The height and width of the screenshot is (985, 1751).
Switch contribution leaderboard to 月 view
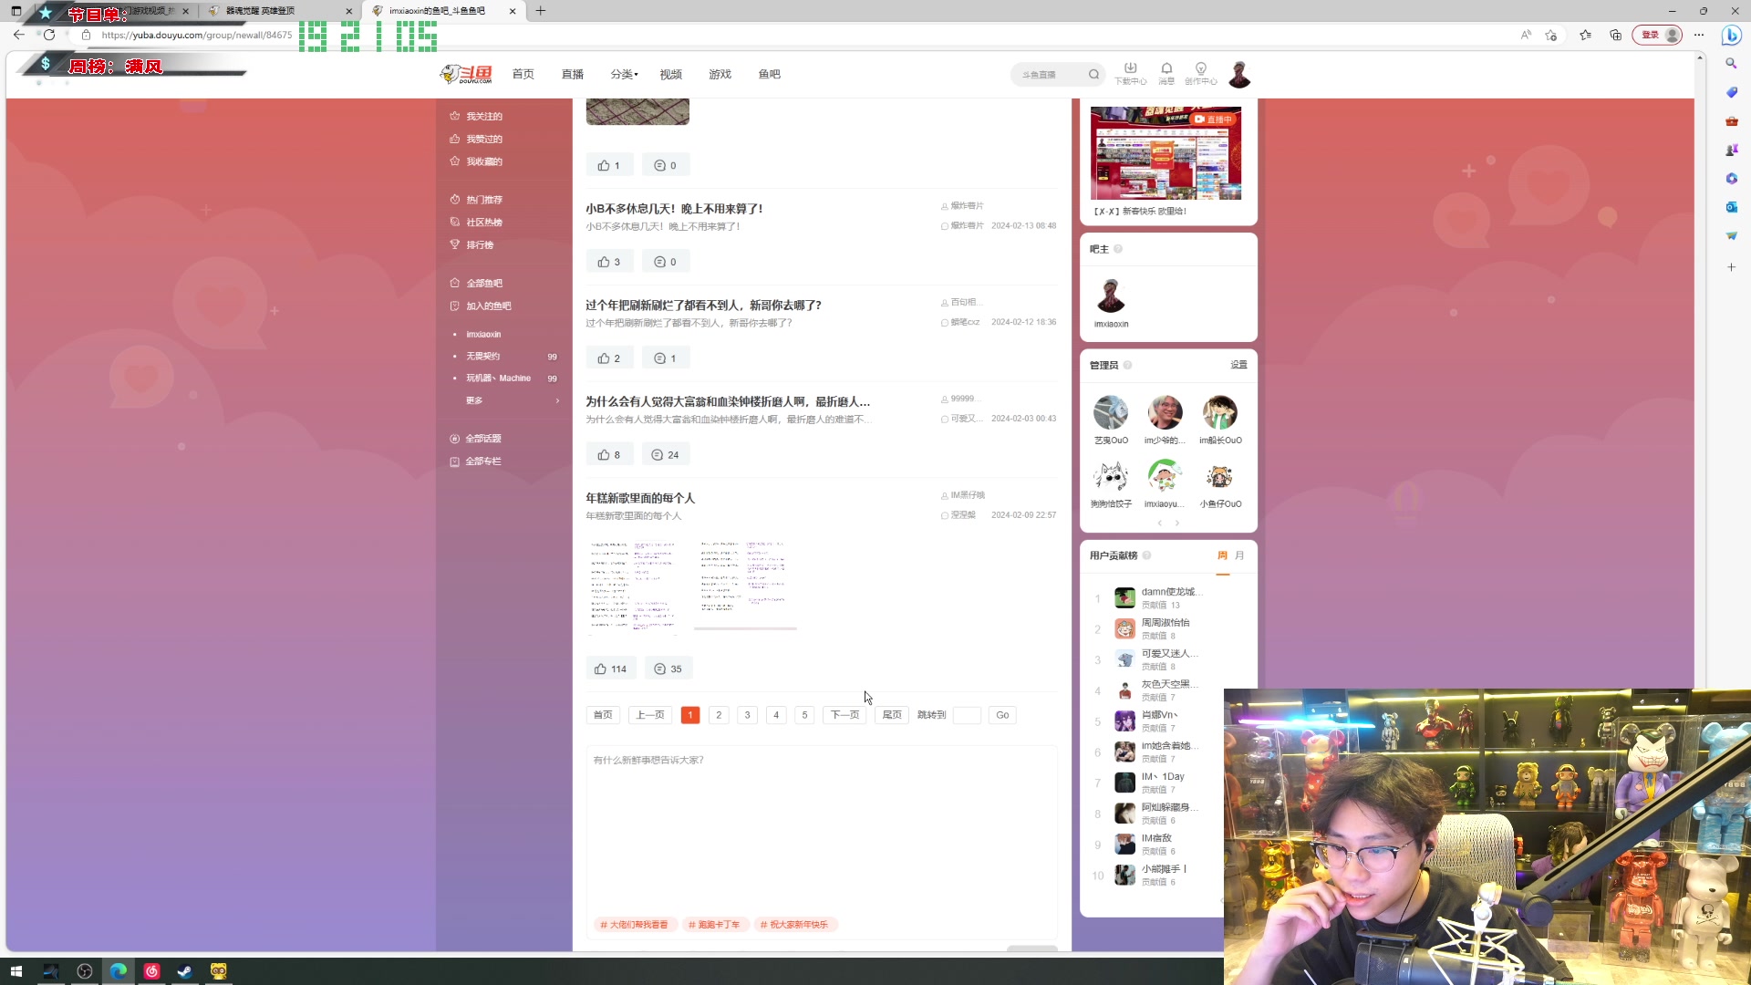pyautogui.click(x=1238, y=555)
